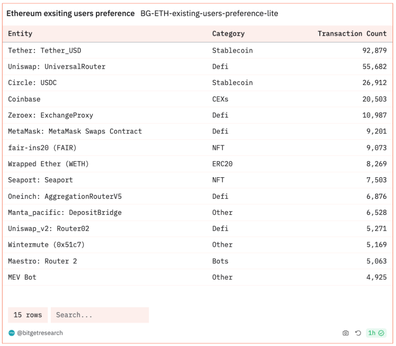Click the refresh query icon

click(x=358, y=333)
